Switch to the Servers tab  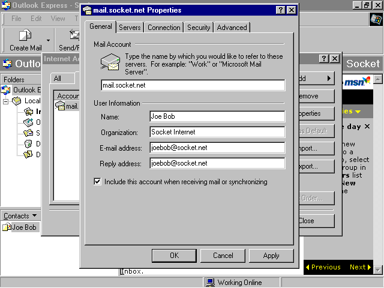tap(130, 28)
